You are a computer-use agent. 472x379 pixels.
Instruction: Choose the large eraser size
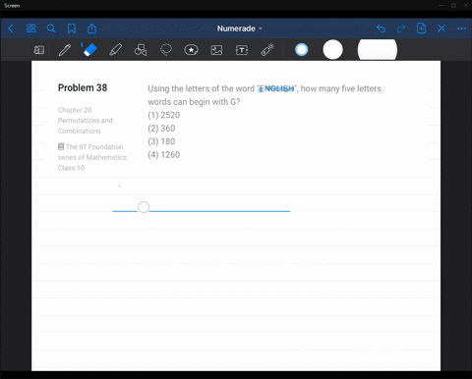[x=378, y=50]
